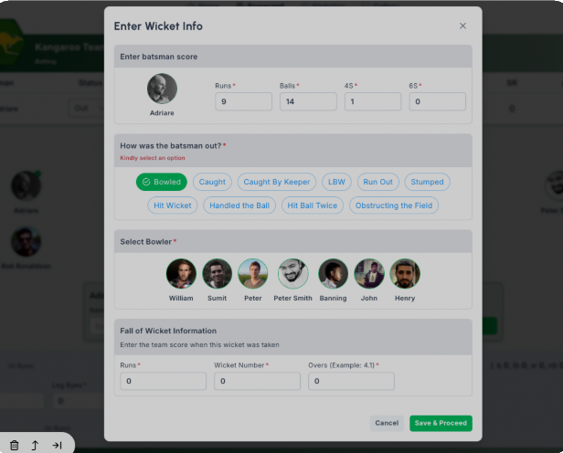
Task: Click the Wicket Number input field
Action: [x=257, y=381]
